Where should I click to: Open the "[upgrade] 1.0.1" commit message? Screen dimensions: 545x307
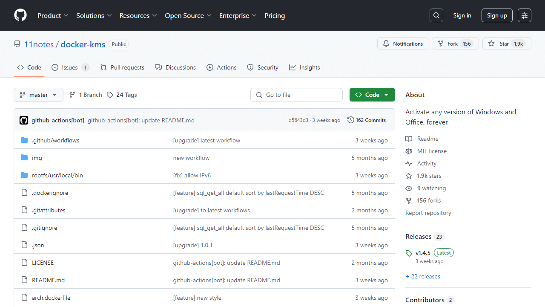(x=193, y=245)
